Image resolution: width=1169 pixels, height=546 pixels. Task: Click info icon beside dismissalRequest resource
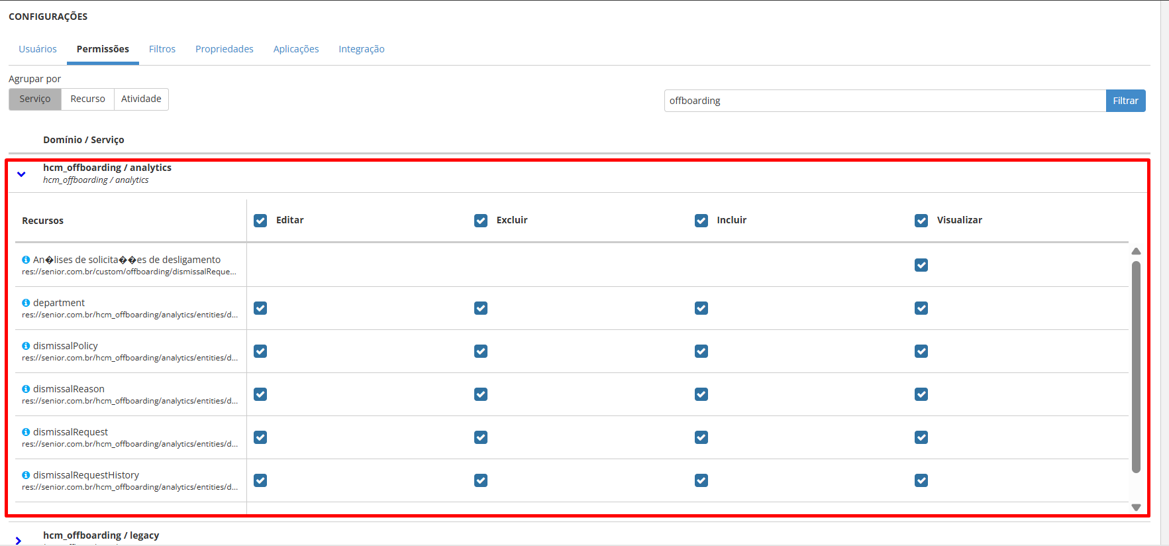click(x=26, y=432)
